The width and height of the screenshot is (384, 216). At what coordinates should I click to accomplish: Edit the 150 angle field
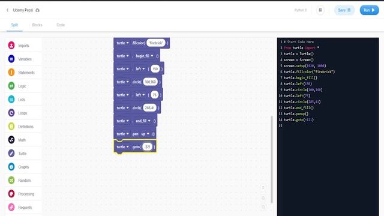tap(155, 69)
